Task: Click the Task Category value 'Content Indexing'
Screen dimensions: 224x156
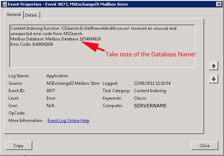Action: 150,91
